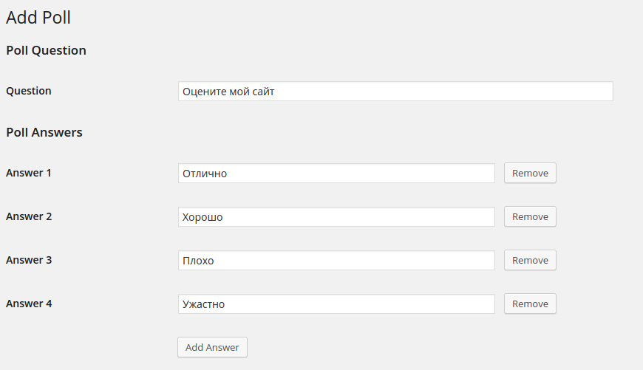643x370 pixels.
Task: Remove Answer 1 with its Remove button
Action: coord(530,174)
